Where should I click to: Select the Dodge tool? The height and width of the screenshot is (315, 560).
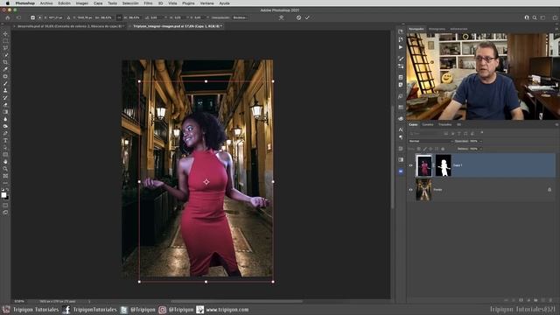[x=5, y=126]
